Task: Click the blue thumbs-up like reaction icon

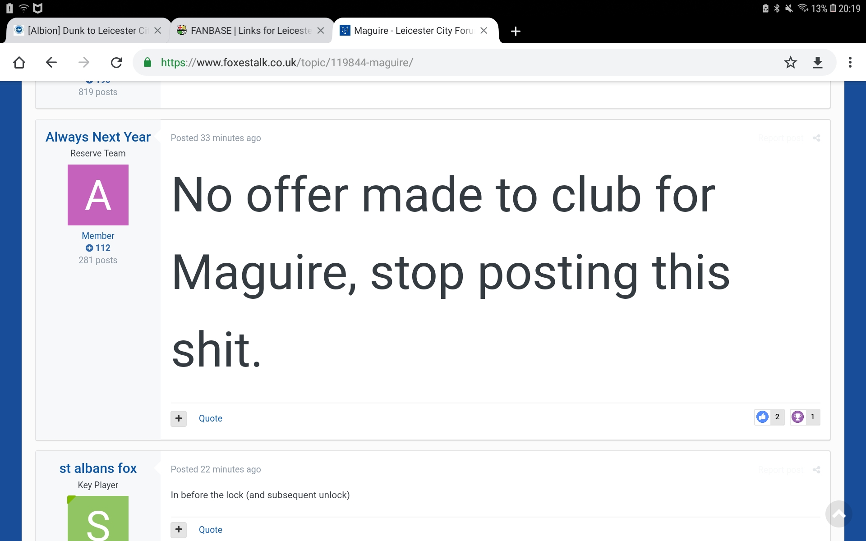Action: [x=763, y=417]
